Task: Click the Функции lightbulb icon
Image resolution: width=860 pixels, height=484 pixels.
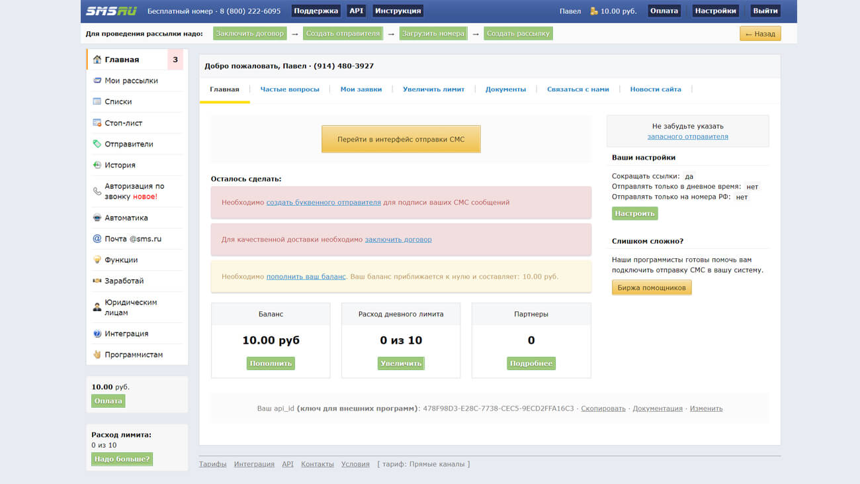Action: (x=97, y=260)
